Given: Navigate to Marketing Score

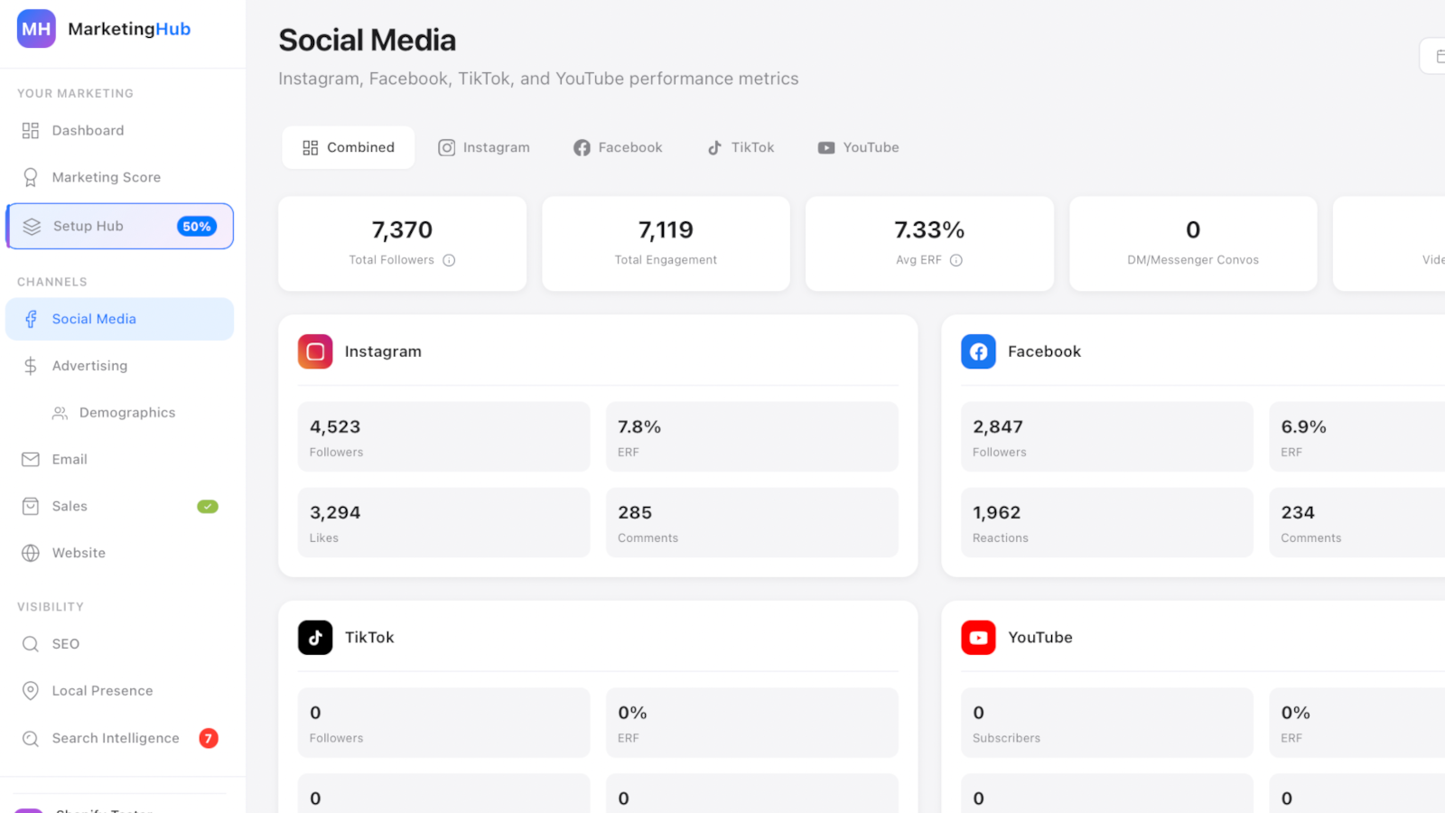Looking at the screenshot, I should (x=107, y=177).
